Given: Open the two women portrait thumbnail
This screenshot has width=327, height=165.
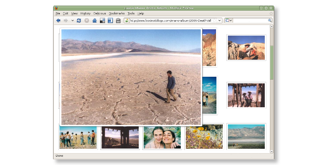Looking at the screenshot, I should 162,137.
